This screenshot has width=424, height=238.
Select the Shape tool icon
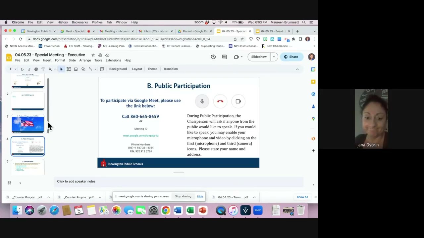coord(83,69)
